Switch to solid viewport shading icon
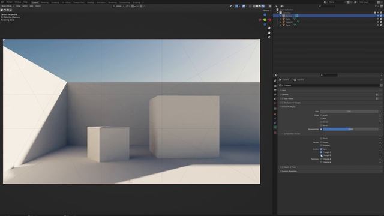The height and width of the screenshot is (216, 384). coord(257,6)
